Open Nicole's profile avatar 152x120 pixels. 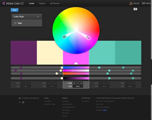tap(131, 4)
